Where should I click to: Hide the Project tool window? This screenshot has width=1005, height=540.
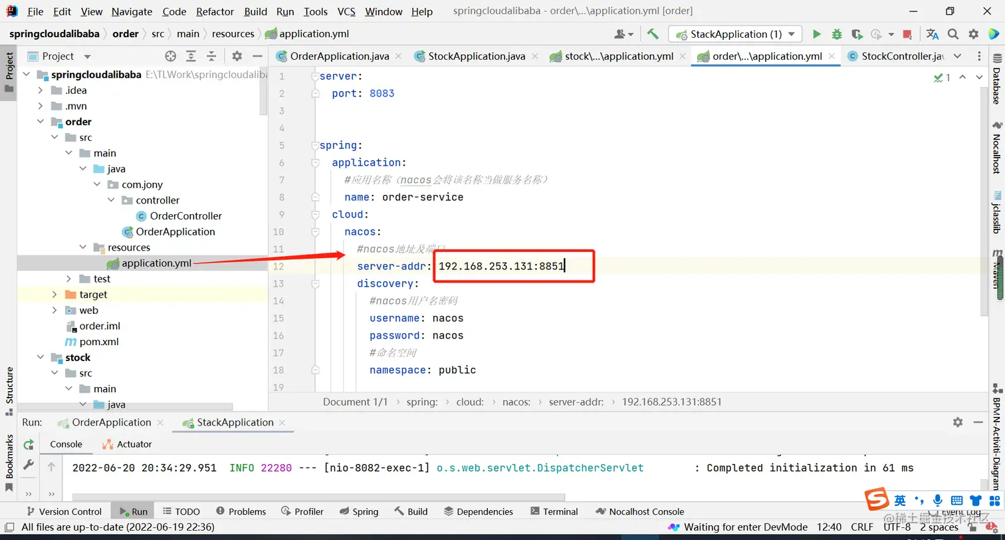tap(256, 57)
